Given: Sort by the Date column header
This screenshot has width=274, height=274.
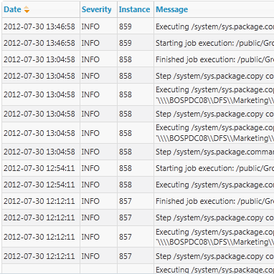Looking at the screenshot, I should coord(12,9).
